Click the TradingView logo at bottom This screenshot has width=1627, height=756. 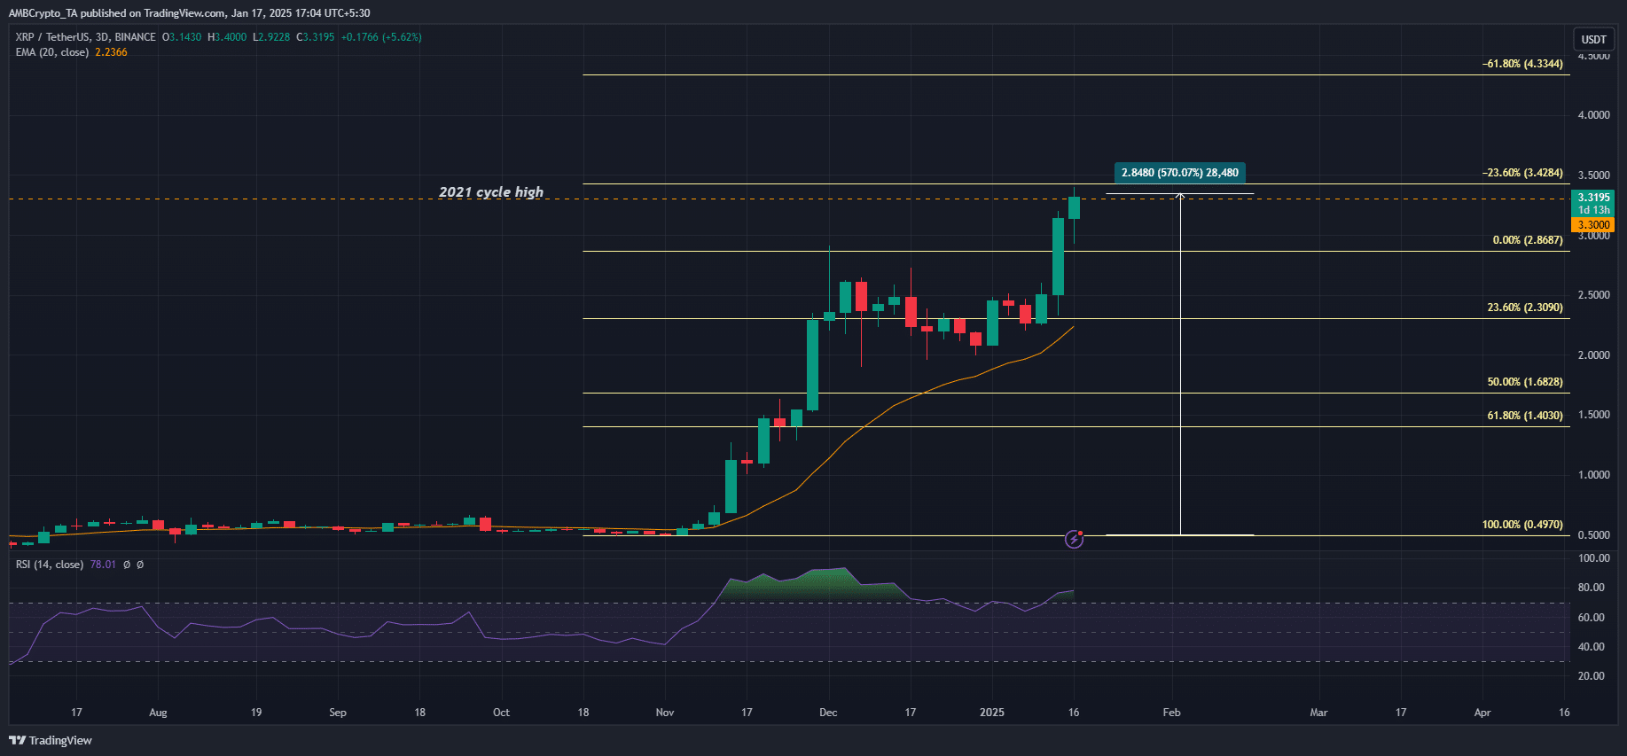pos(51,740)
